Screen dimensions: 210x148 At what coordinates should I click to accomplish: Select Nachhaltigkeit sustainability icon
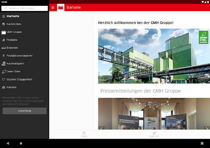click(4, 64)
